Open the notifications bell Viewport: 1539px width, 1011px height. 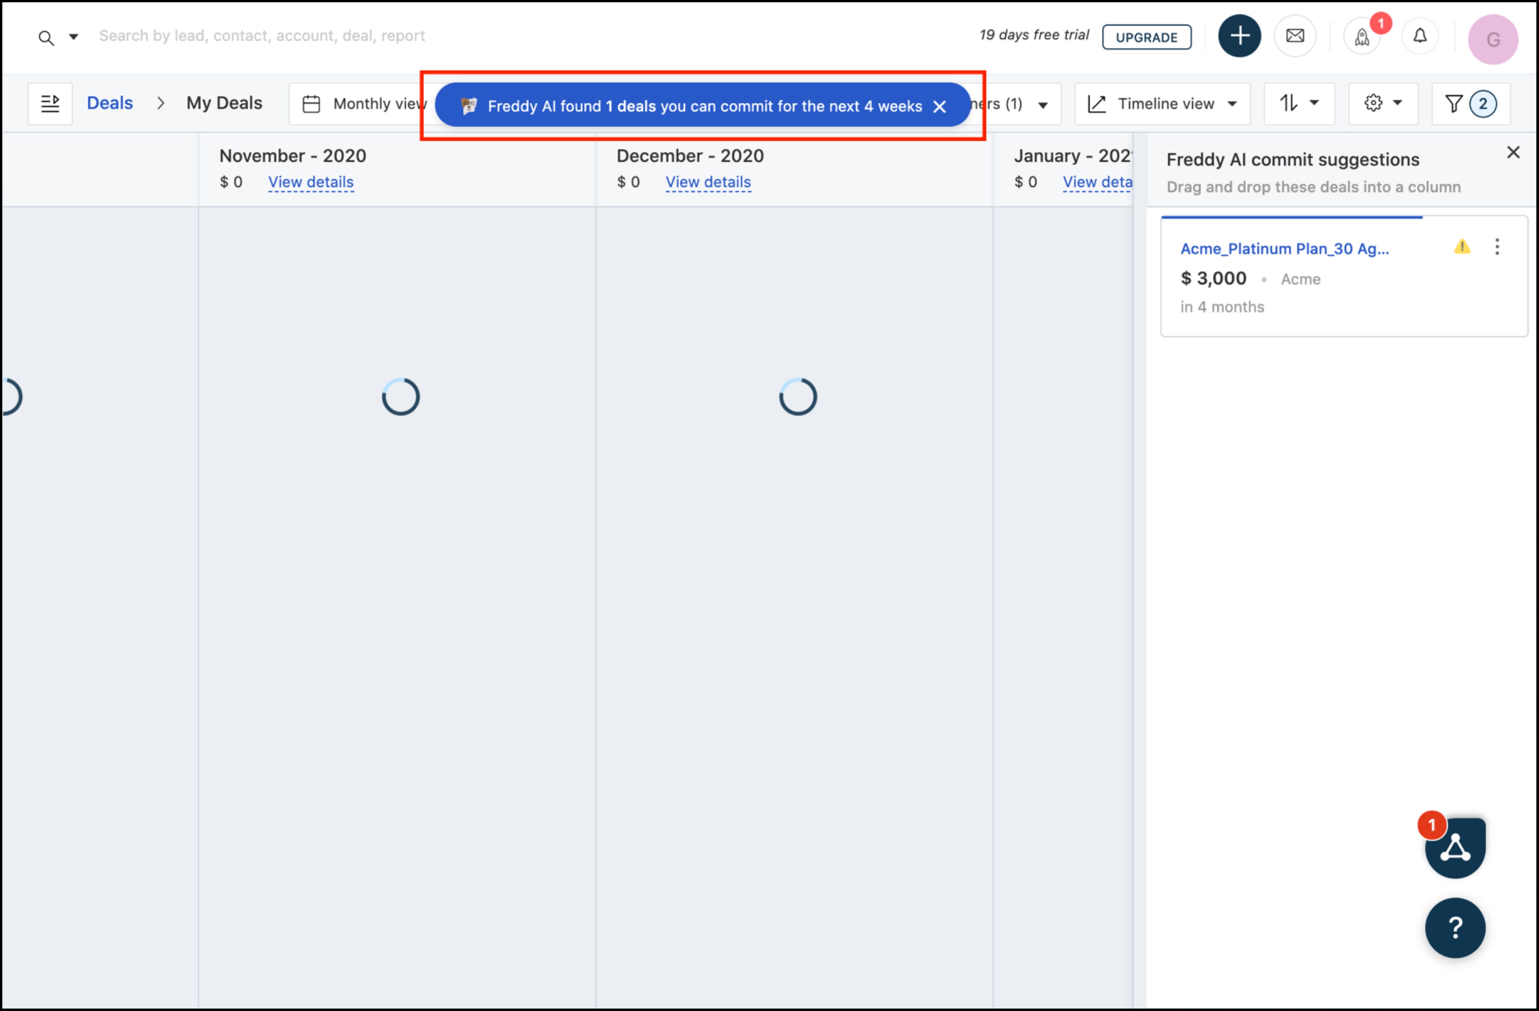click(x=1419, y=36)
